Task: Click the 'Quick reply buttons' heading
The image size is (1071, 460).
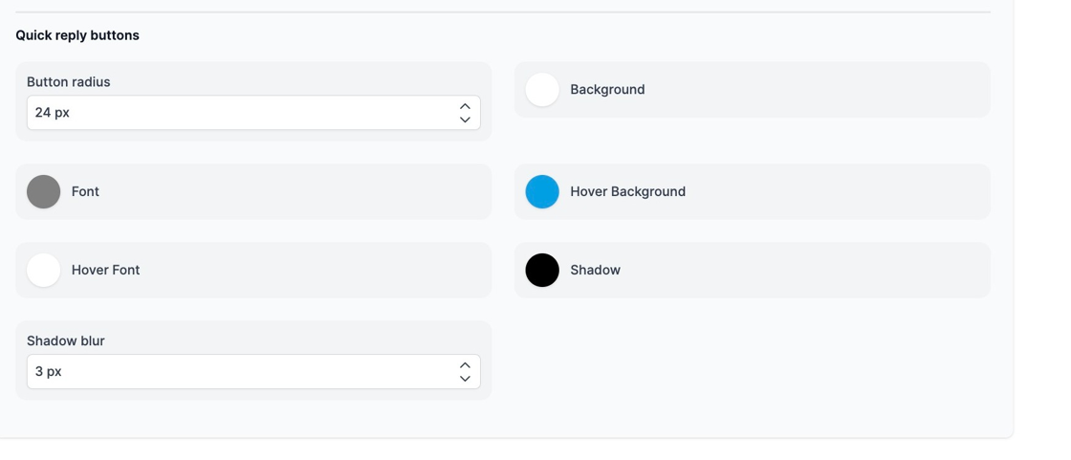Action: pos(77,35)
